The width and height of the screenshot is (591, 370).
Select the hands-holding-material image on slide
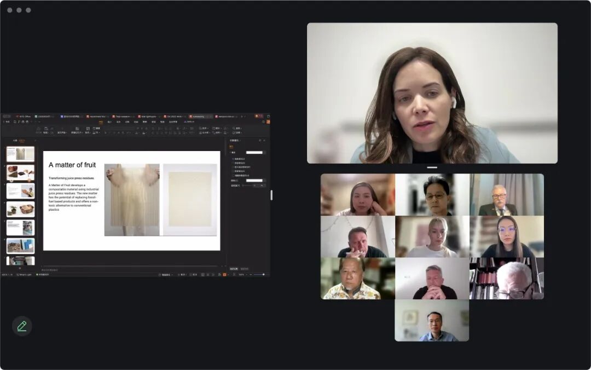pos(132,200)
